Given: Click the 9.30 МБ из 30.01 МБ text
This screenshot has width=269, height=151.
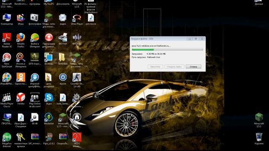Looking at the screenshot, I should (x=156, y=54).
